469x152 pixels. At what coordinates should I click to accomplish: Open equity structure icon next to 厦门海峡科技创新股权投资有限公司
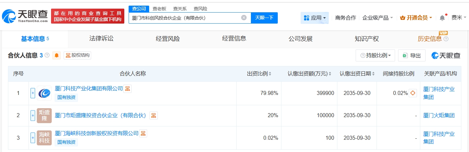click(x=143, y=133)
